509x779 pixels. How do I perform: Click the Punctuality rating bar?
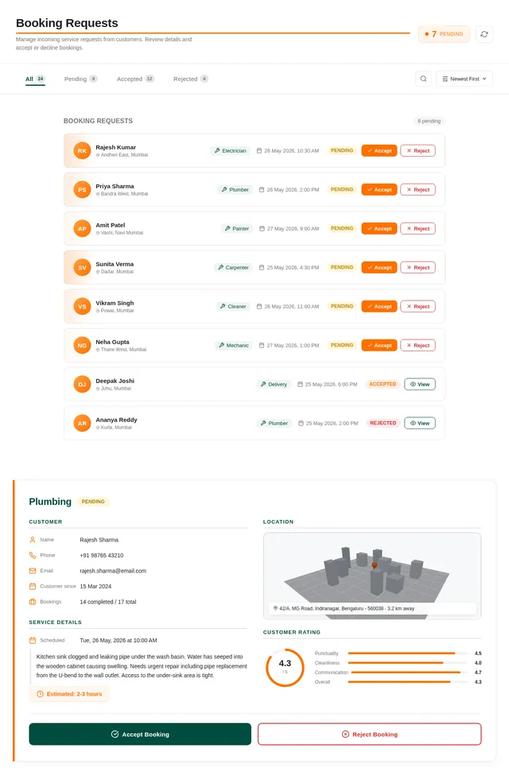pyautogui.click(x=407, y=653)
